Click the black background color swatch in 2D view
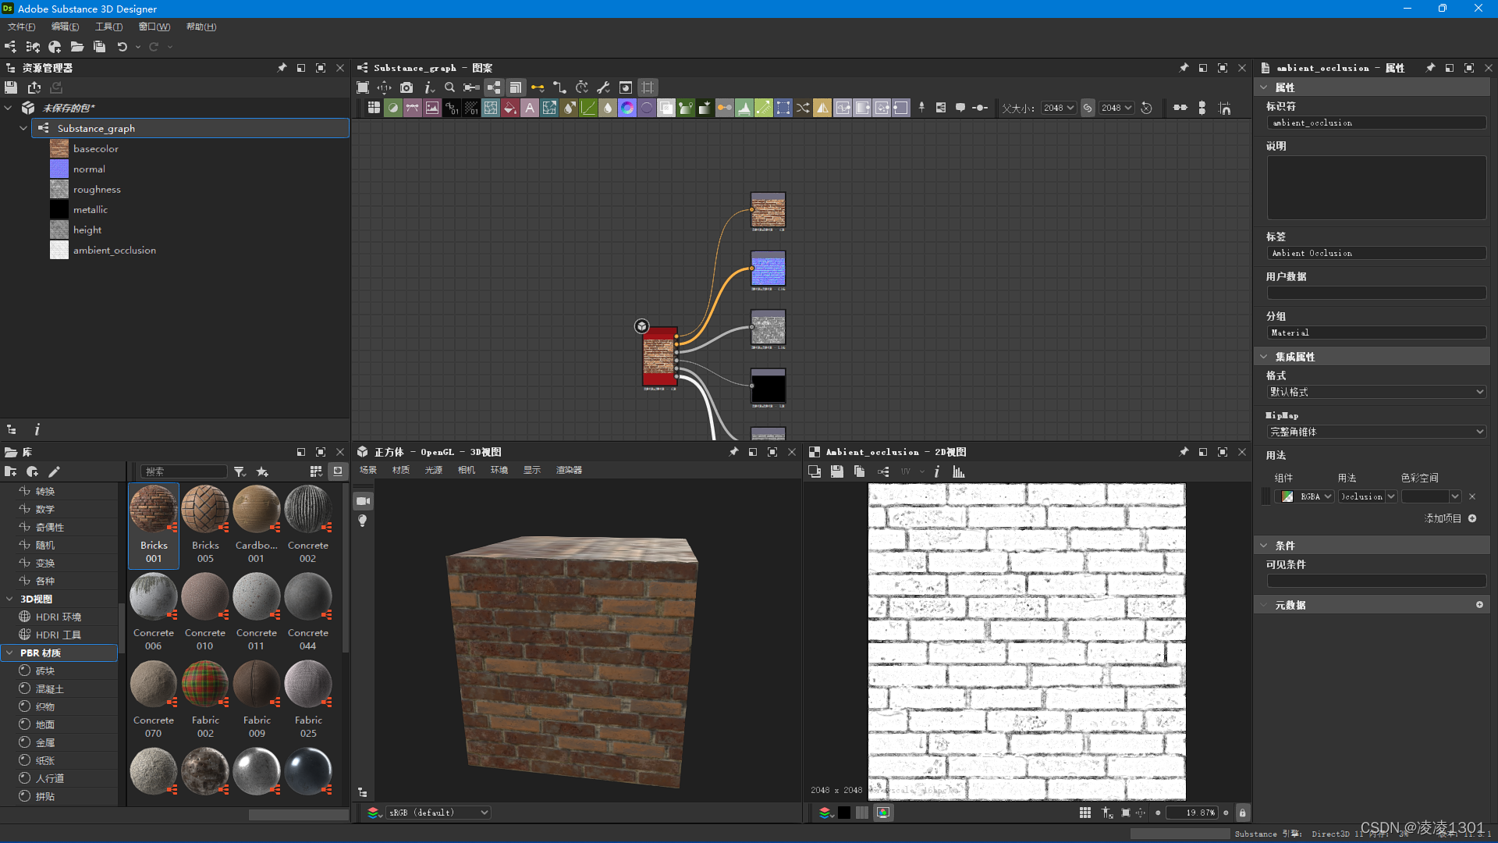The image size is (1498, 843). [844, 813]
